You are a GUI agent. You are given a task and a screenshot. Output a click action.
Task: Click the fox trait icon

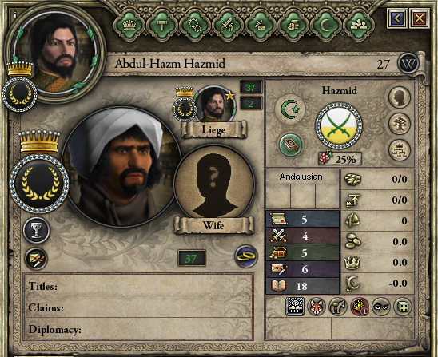(317, 307)
